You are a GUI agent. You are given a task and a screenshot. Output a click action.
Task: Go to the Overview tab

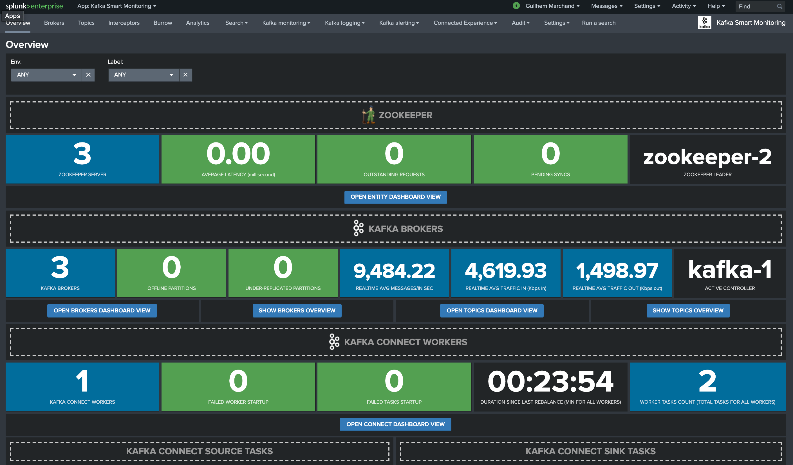18,23
